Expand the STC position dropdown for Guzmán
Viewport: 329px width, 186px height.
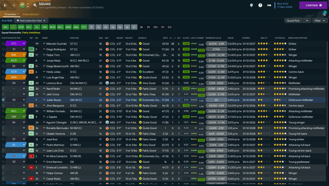pos(24,44)
